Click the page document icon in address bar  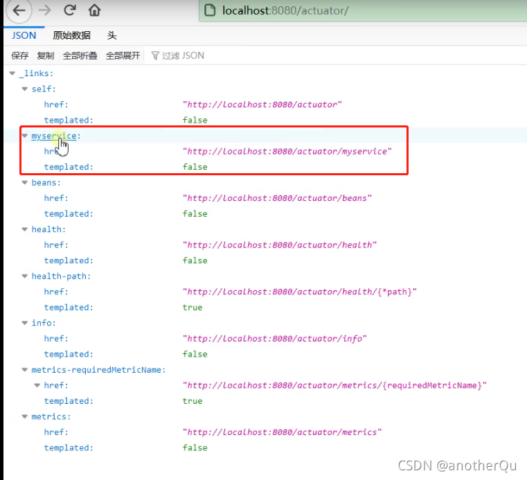[x=210, y=10]
